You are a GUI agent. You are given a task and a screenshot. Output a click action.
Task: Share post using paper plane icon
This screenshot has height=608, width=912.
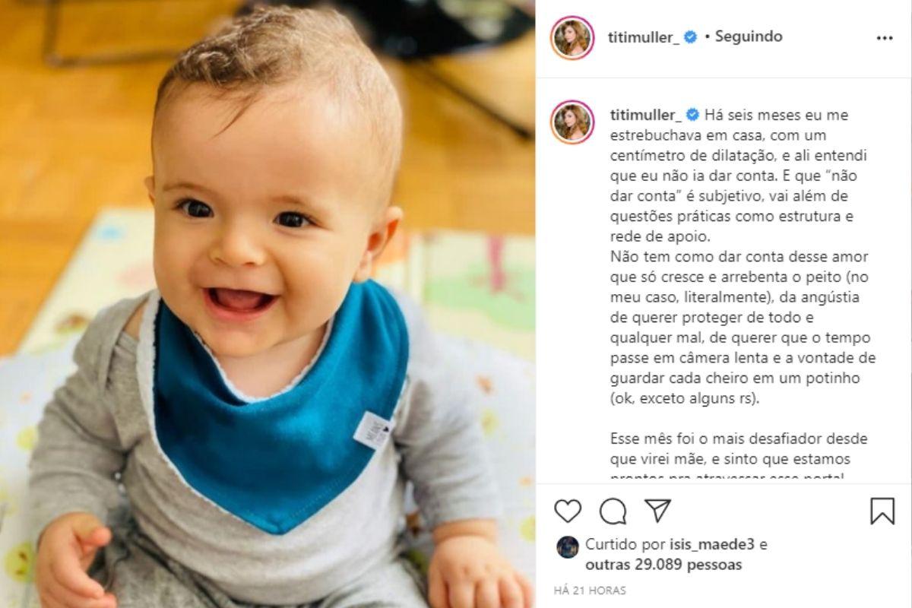[x=658, y=510]
